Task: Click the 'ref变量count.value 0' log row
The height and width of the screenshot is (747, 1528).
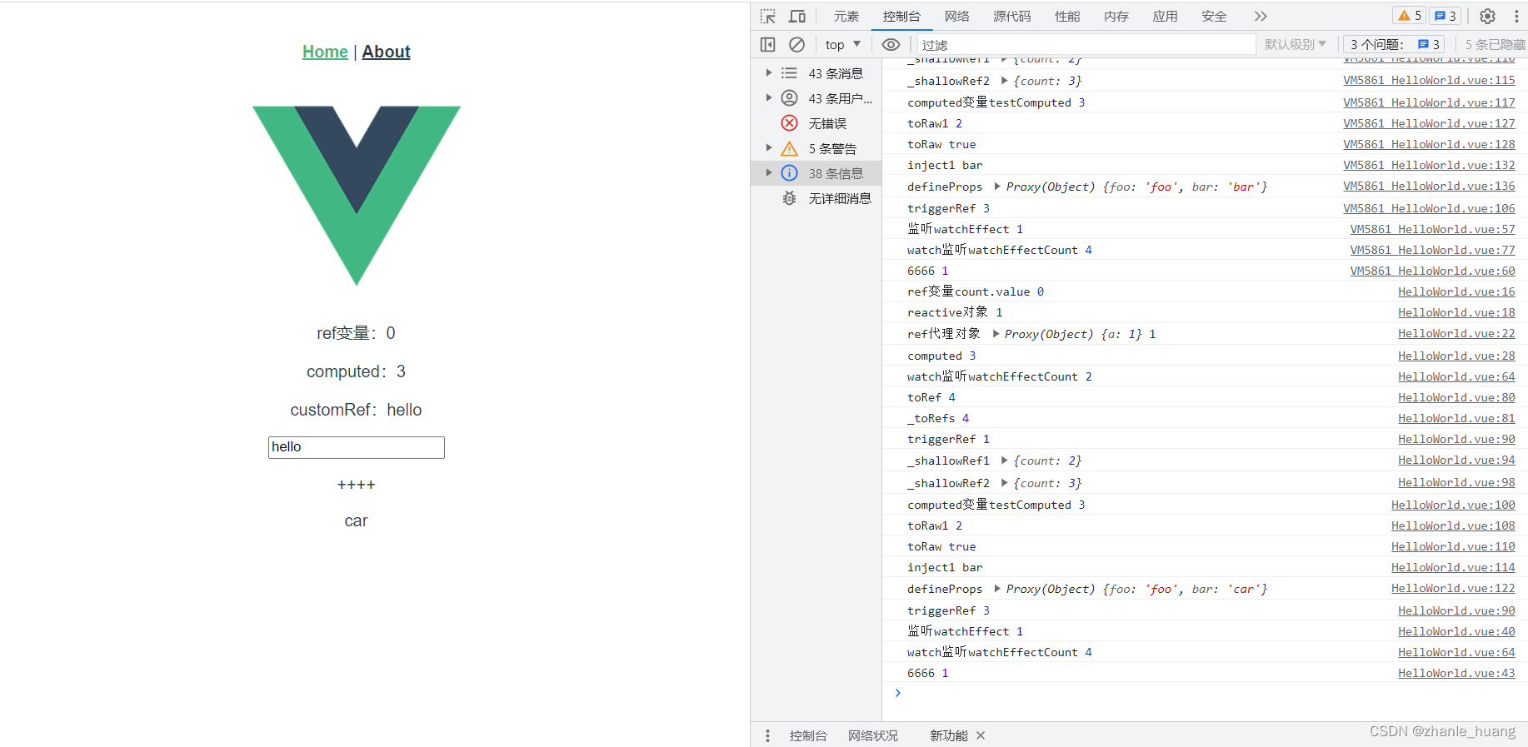Action: [x=1205, y=291]
